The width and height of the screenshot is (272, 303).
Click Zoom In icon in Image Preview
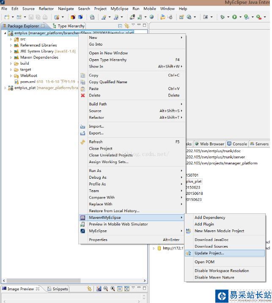click(113, 289)
